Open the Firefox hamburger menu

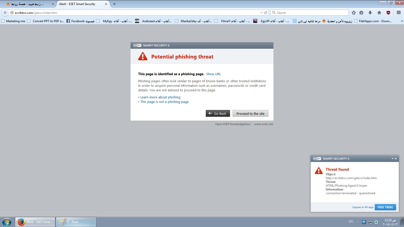(399, 13)
